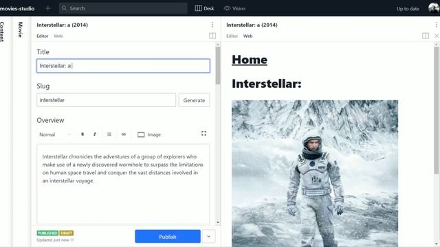Open the Vision tool tab
The width and height of the screenshot is (440, 247).
(235, 8)
